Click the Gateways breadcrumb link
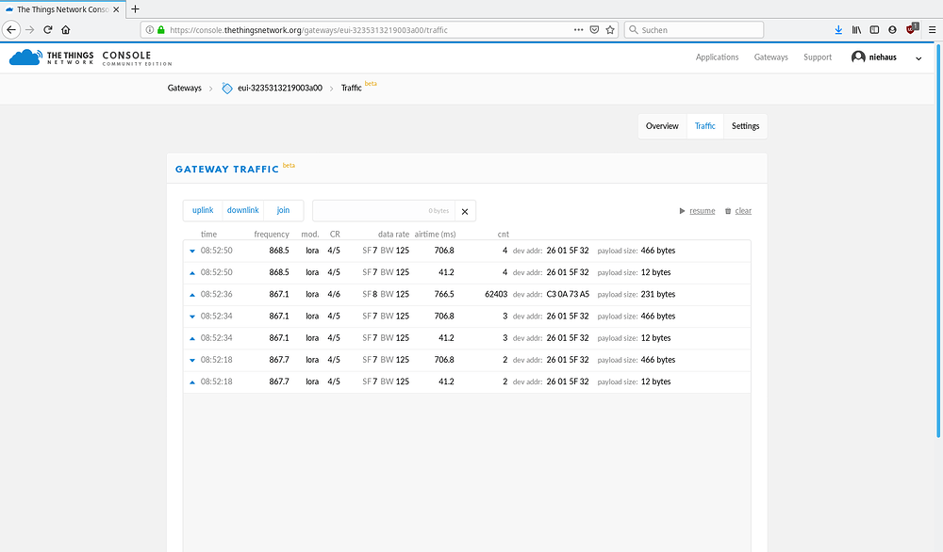 185,89
